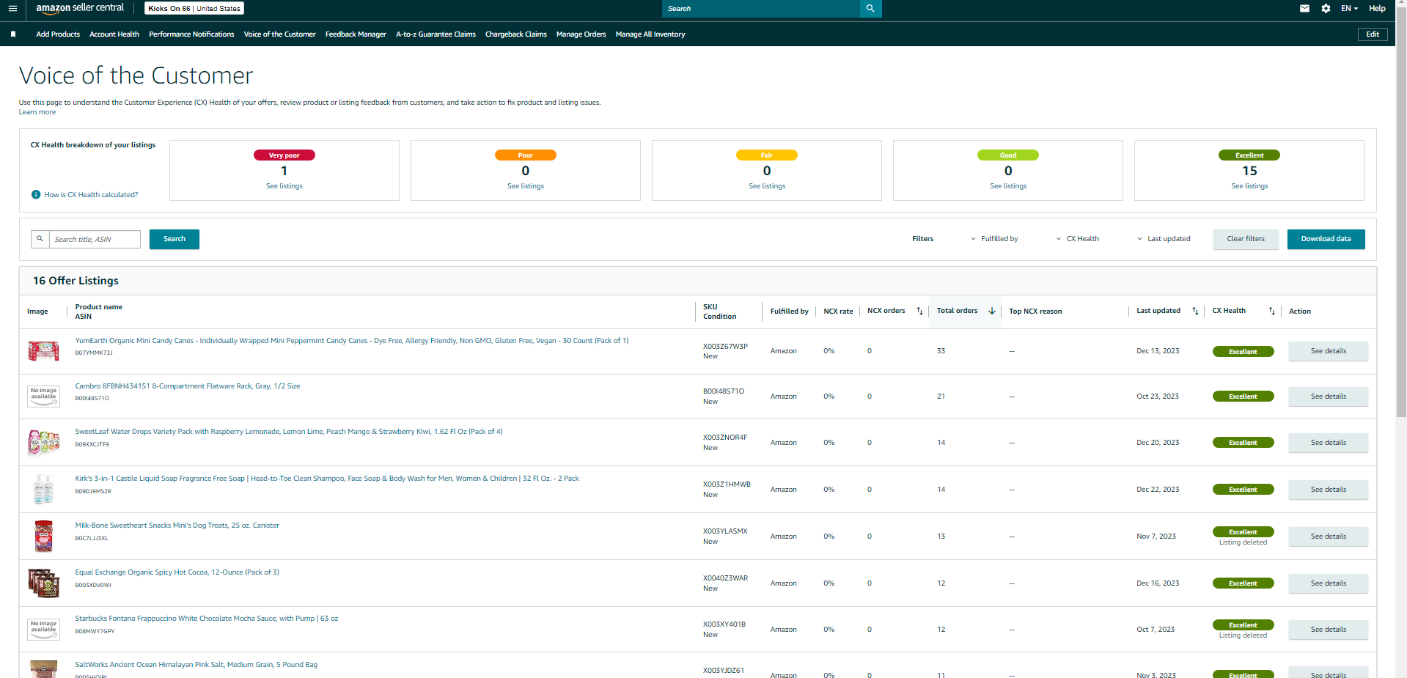Image resolution: width=1407 pixels, height=678 pixels.
Task: See listings under Excellent category
Action: point(1249,186)
